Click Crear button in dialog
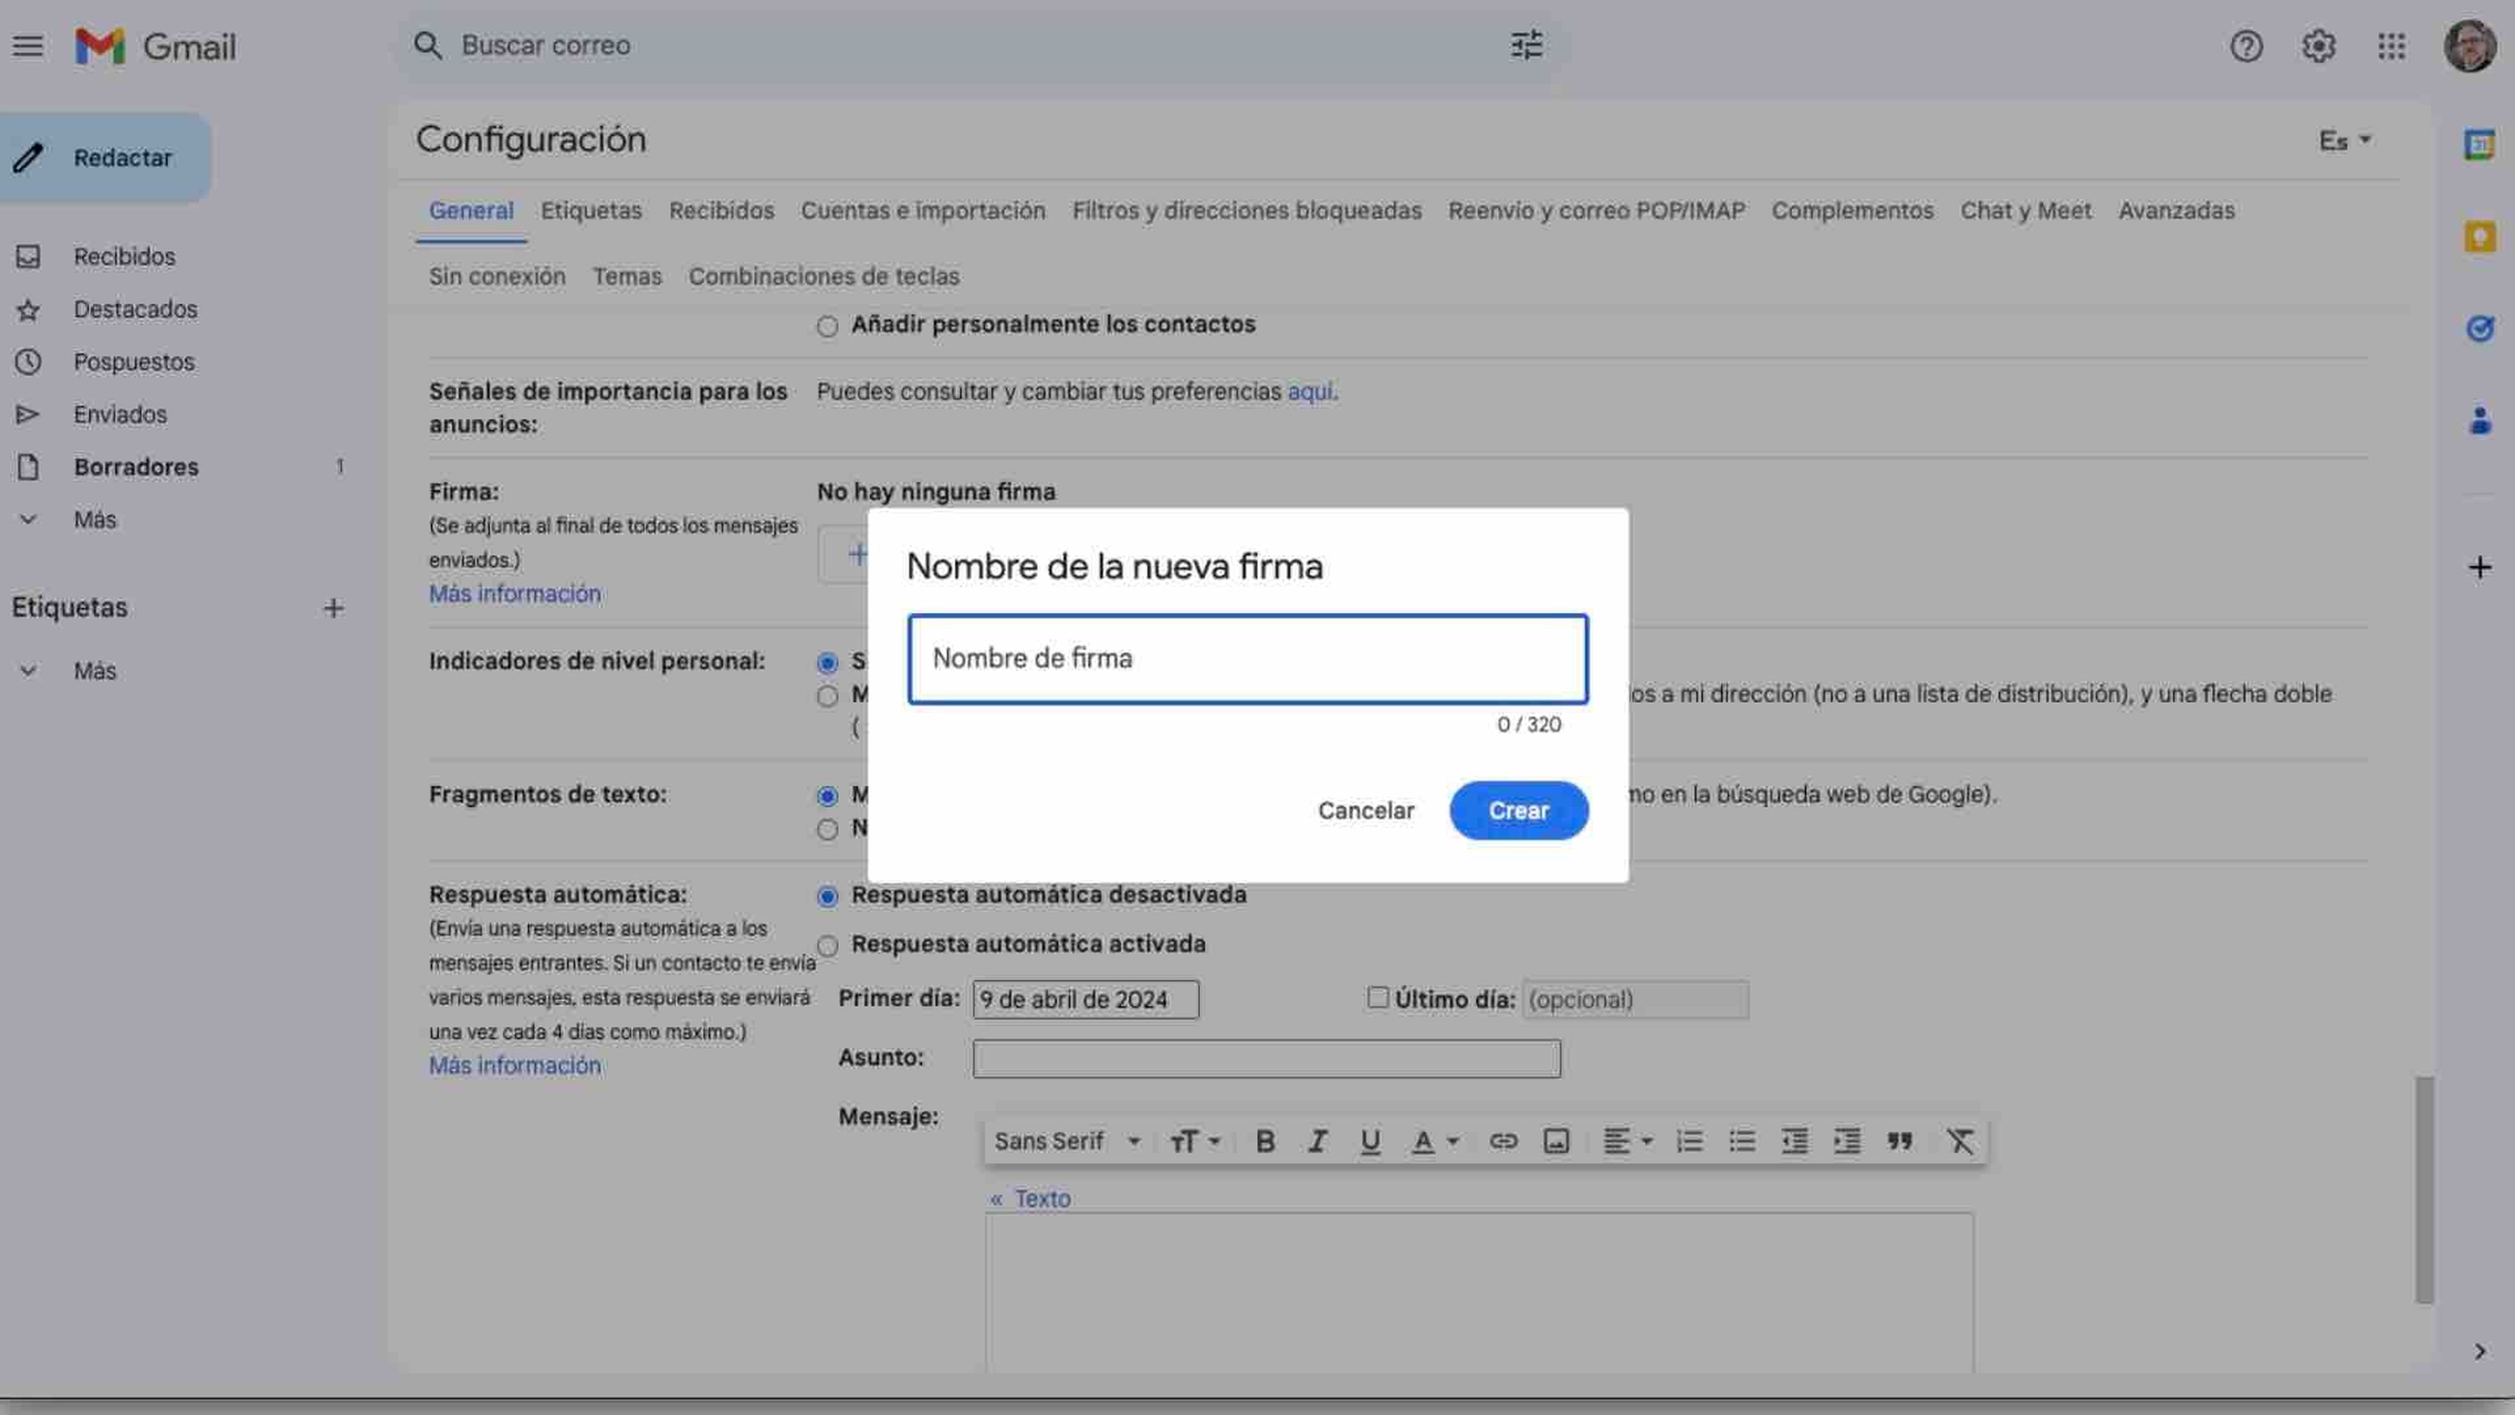The width and height of the screenshot is (2515, 1415). click(x=1518, y=810)
